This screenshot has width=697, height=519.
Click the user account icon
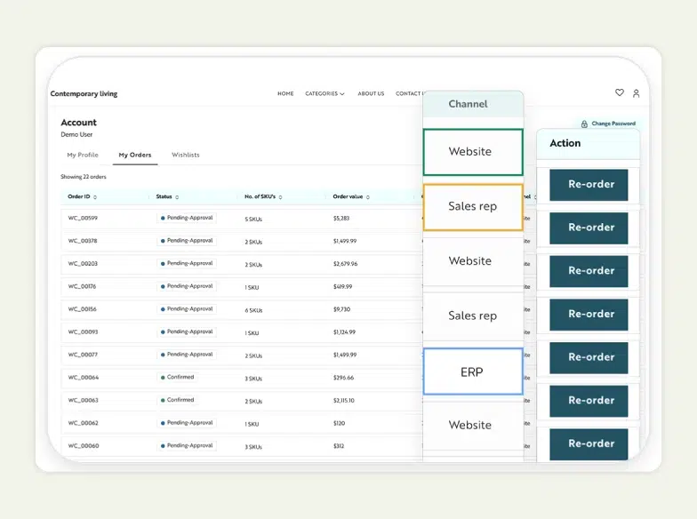(x=637, y=92)
